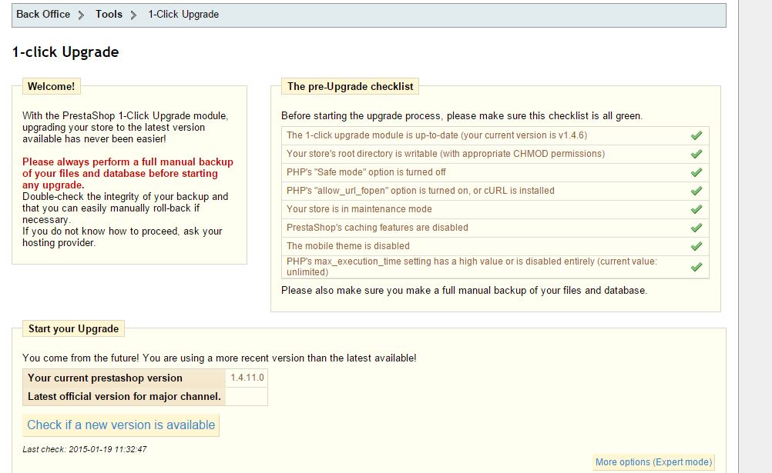Viewport: 772px width, 473px height.
Task: Open More options (Expert mode)
Action: point(653,462)
